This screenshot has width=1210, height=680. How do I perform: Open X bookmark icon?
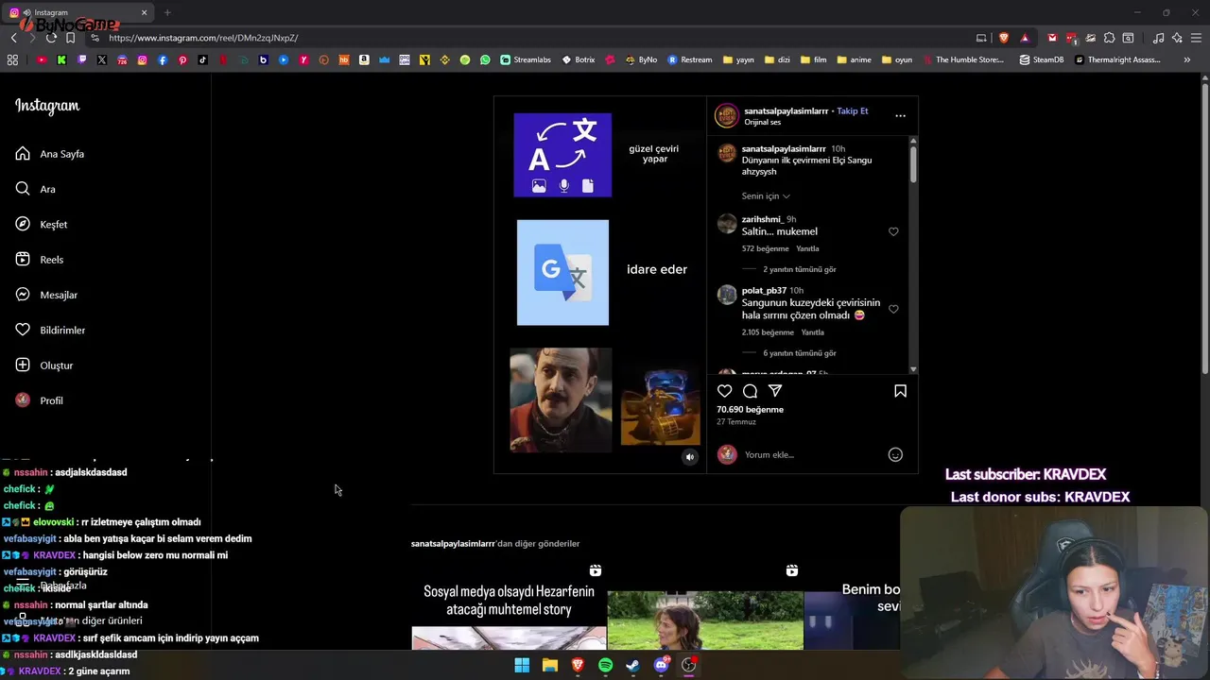tap(102, 59)
